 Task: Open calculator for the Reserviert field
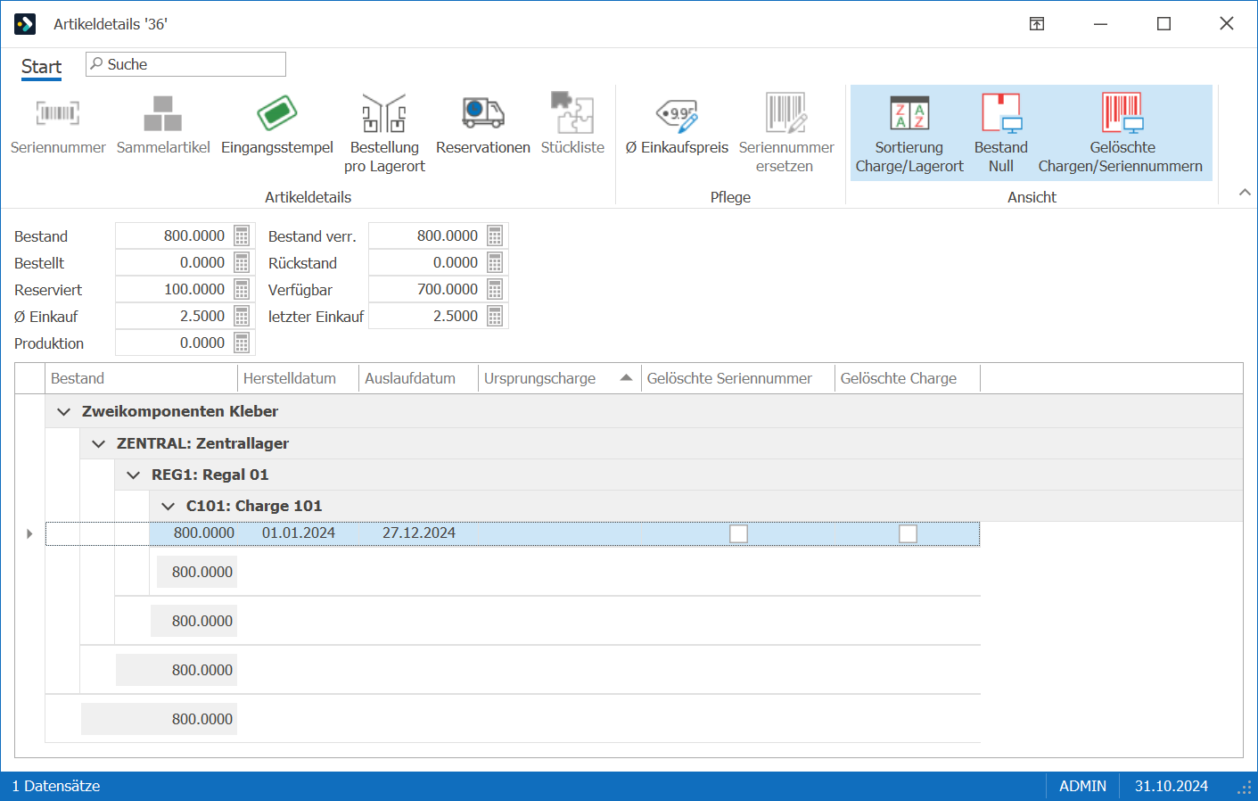coord(242,289)
